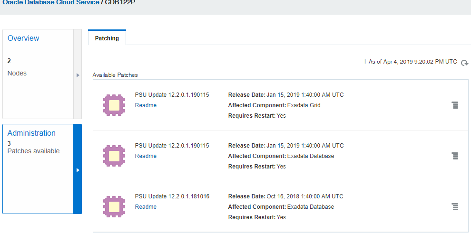The width and height of the screenshot is (471, 233).
Task: Open Readme for the Exadata Grid patch
Action: [x=146, y=105]
